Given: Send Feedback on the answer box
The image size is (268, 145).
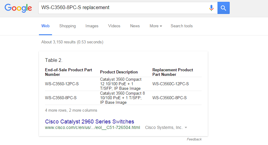Looking at the screenshot, I should (x=194, y=139).
